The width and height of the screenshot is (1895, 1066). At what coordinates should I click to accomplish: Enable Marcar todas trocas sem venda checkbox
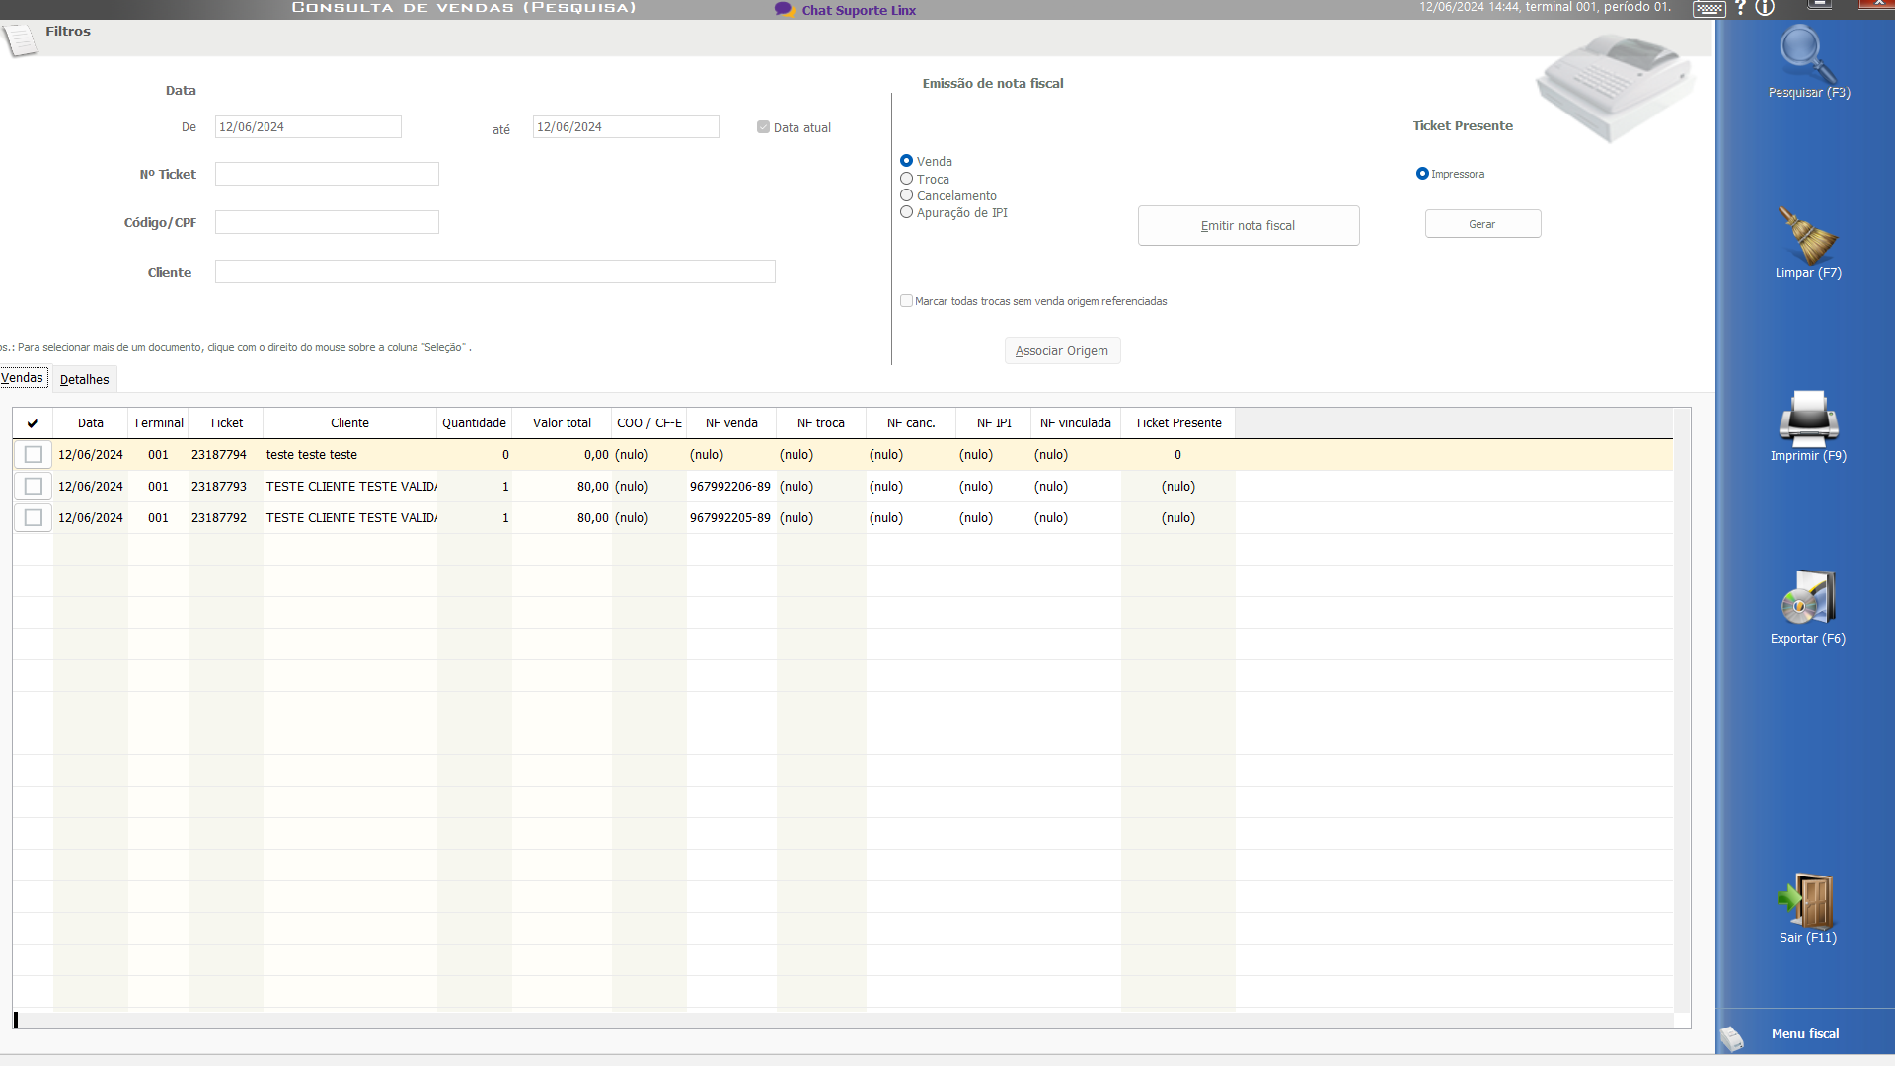pos(906,301)
